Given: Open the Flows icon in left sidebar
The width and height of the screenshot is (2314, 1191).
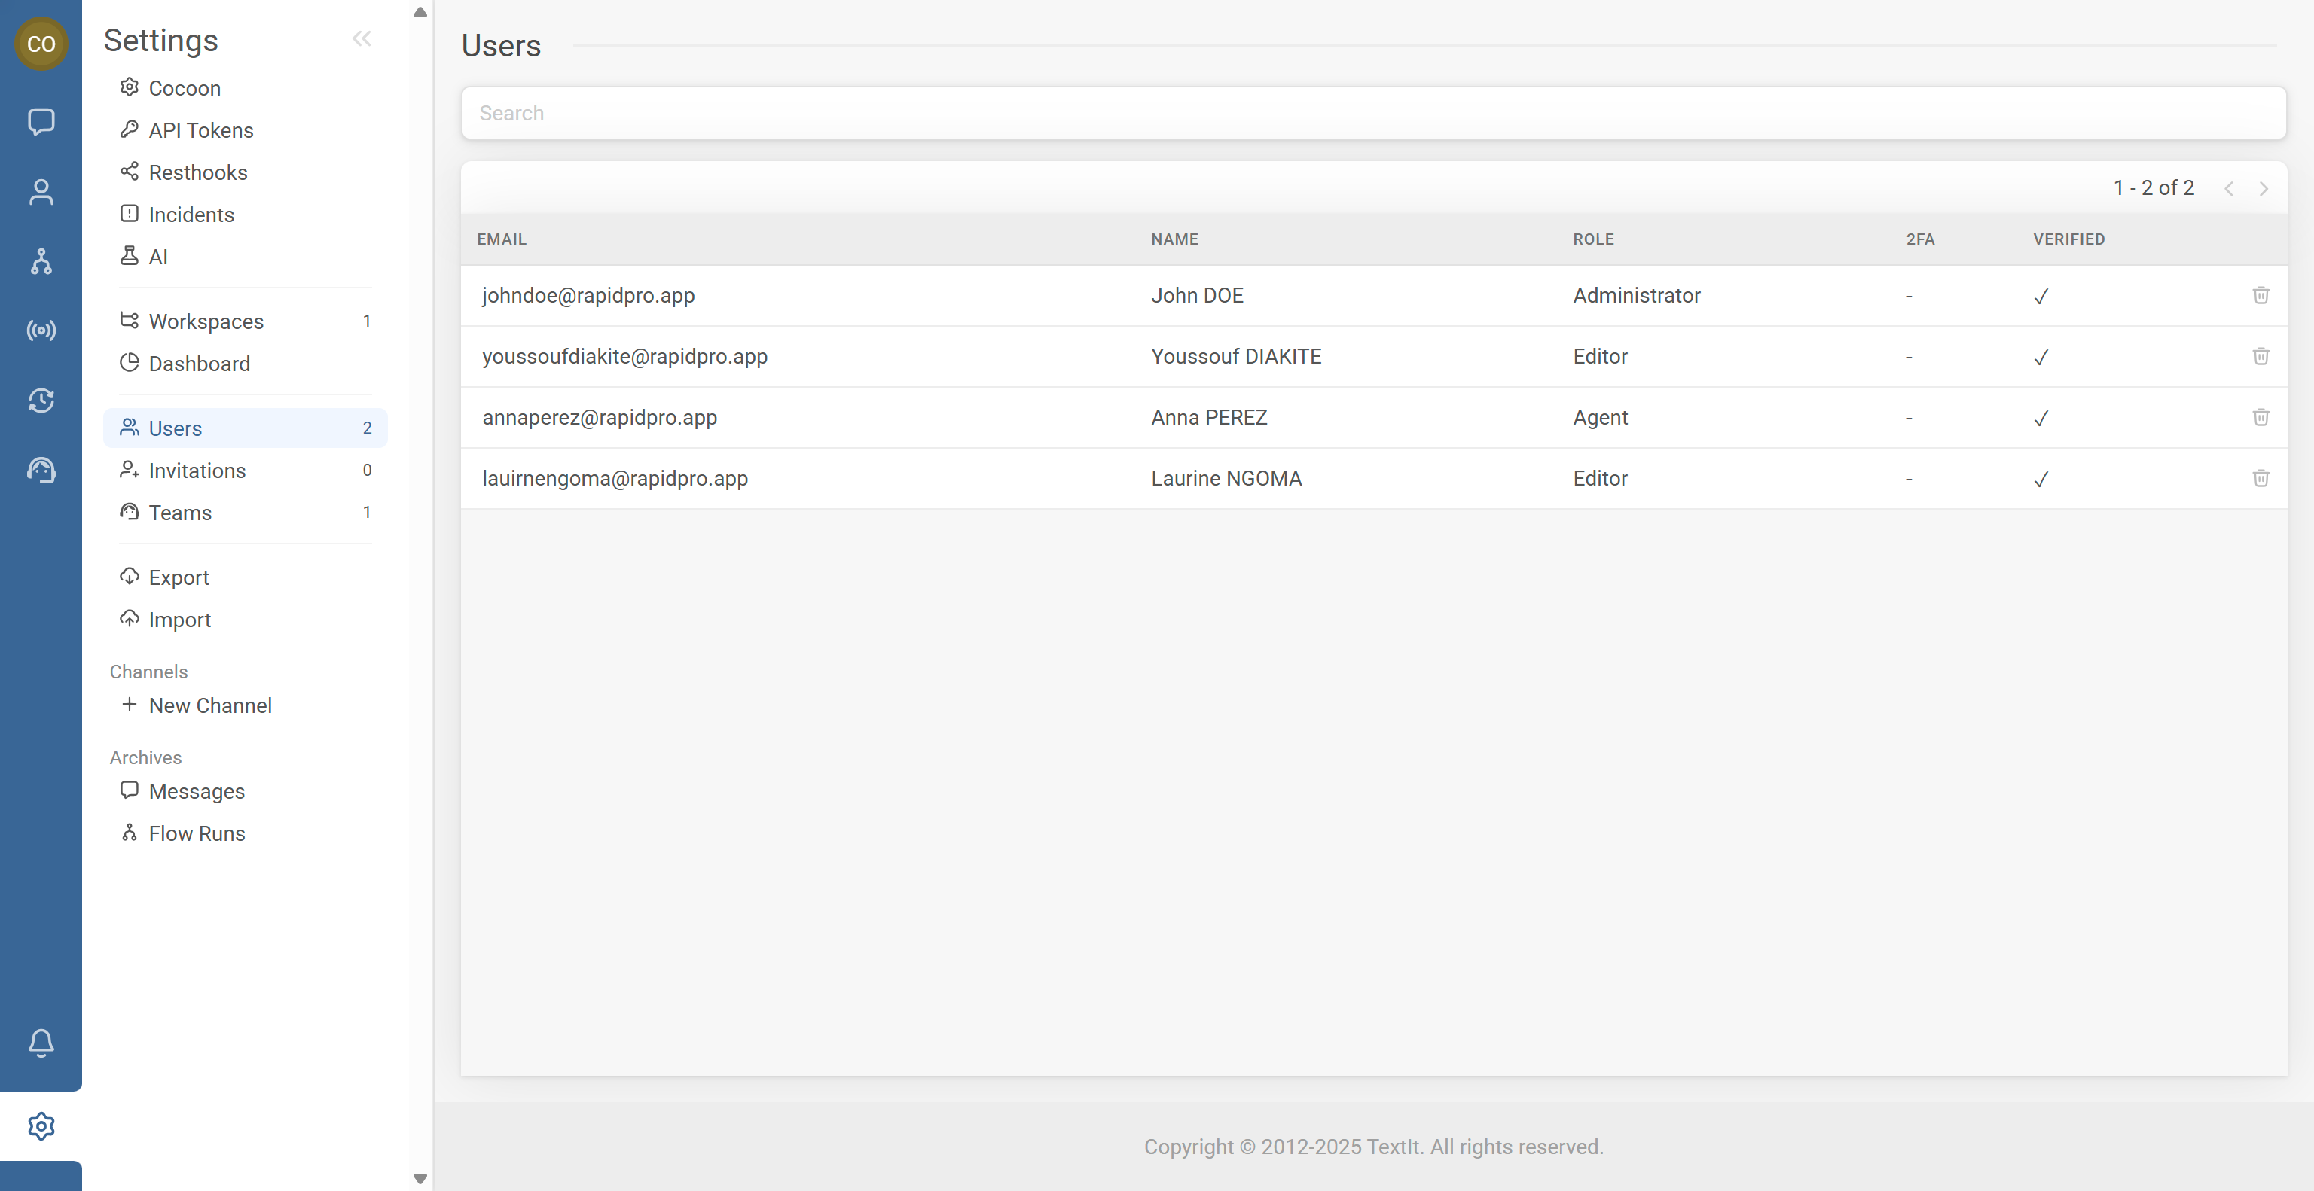Looking at the screenshot, I should coord(41,261).
